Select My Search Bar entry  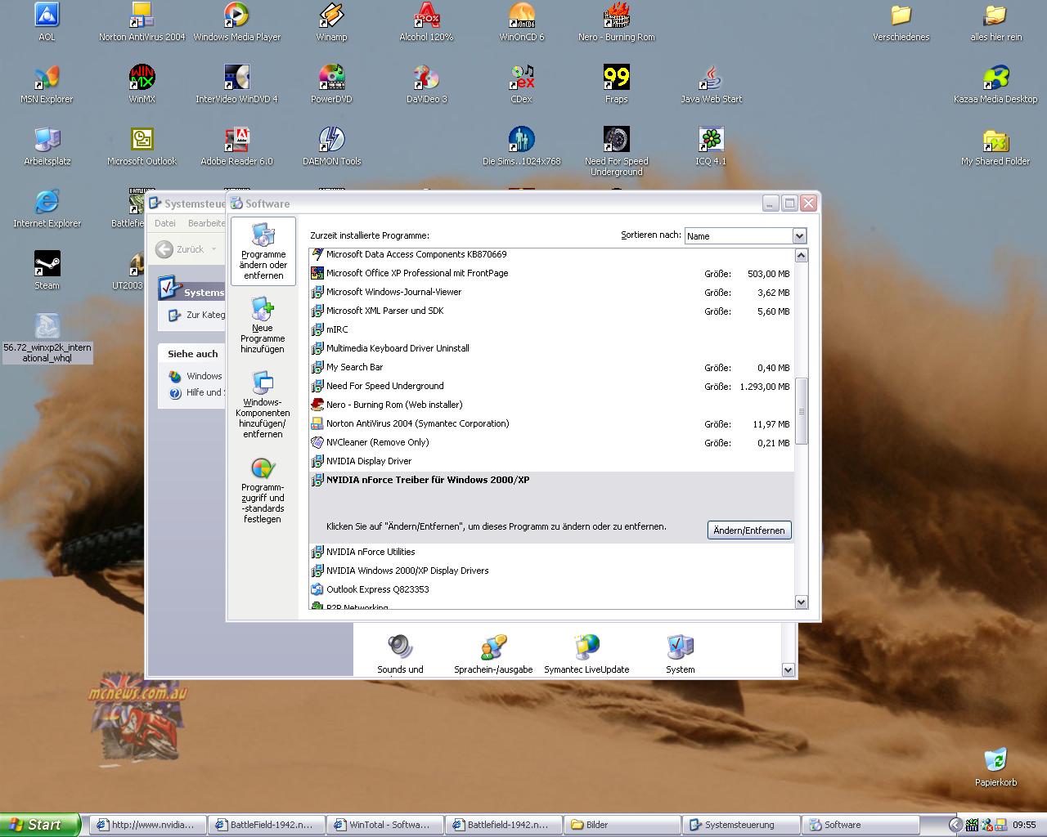(551, 367)
